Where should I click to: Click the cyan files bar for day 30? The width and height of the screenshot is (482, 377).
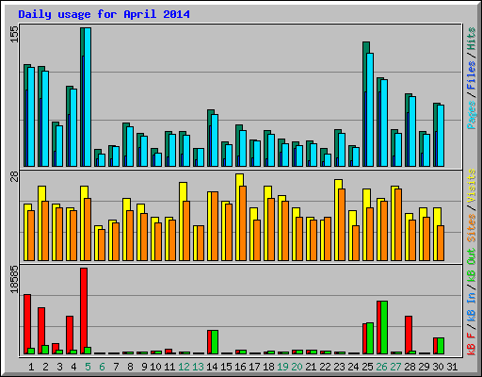coord(441,136)
